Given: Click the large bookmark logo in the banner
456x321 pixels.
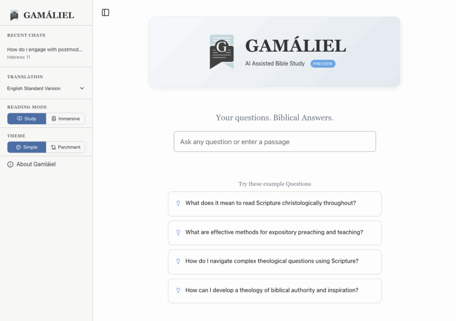Looking at the screenshot, I should point(221,52).
